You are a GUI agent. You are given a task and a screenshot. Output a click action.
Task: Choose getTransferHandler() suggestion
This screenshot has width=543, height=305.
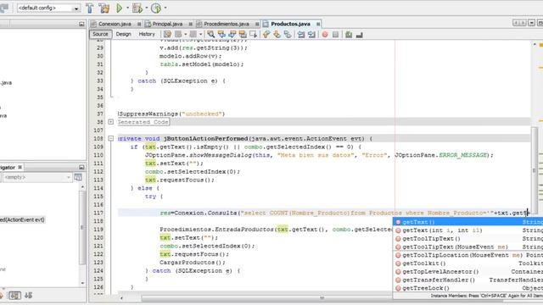click(467, 280)
